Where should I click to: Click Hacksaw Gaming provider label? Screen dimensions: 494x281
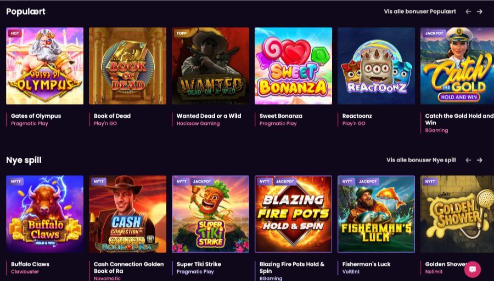(x=198, y=124)
